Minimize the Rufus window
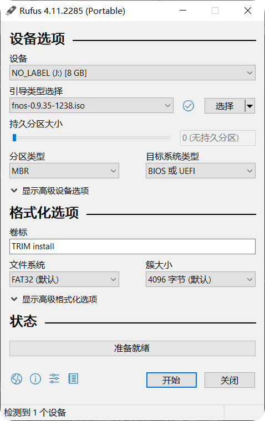This screenshot has width=265, height=421. 183,11
